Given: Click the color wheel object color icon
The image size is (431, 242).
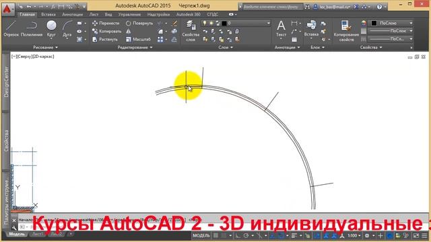Looking at the screenshot, I should tap(364, 24).
